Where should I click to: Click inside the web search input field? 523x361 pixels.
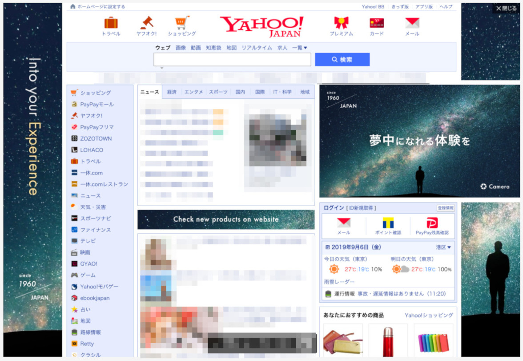pos(232,60)
